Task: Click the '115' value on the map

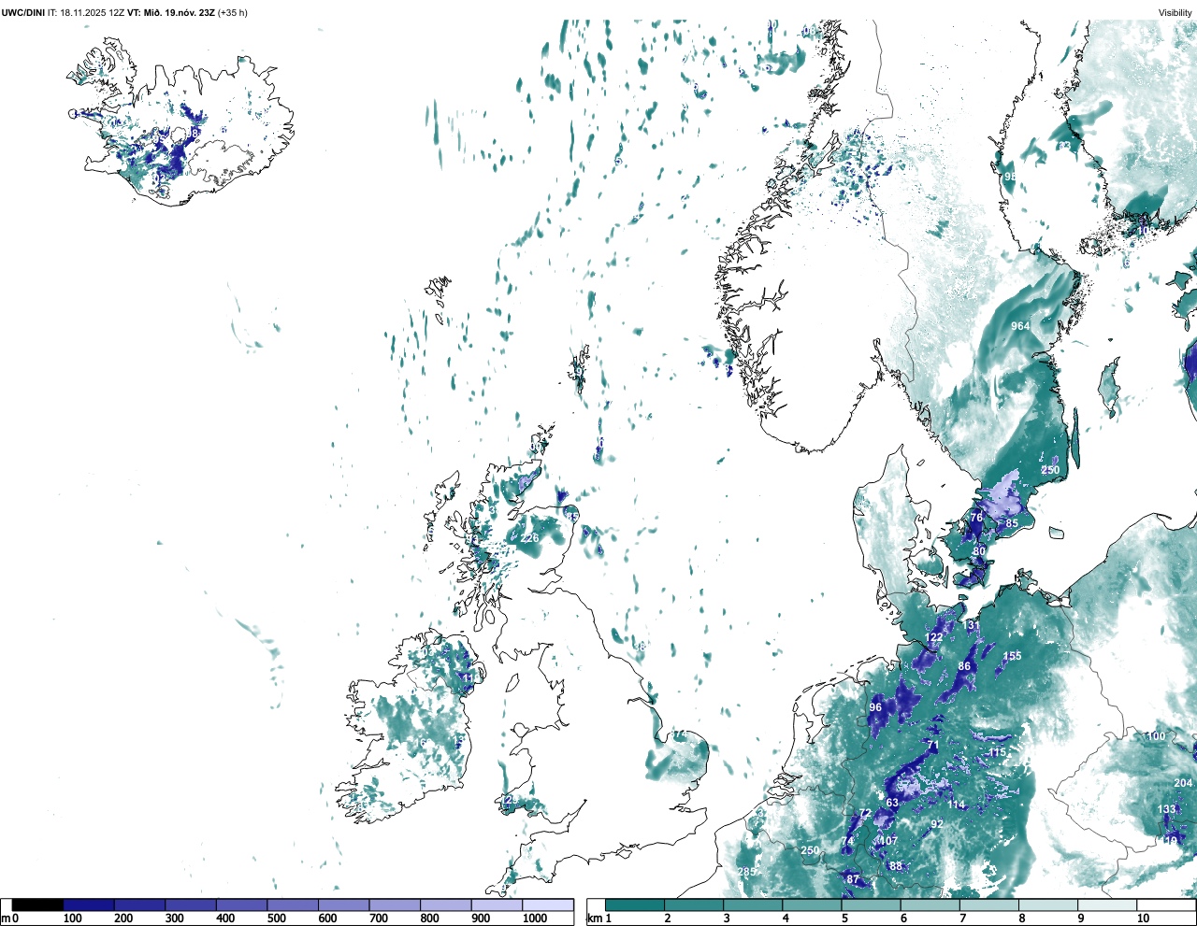Action: tap(998, 753)
